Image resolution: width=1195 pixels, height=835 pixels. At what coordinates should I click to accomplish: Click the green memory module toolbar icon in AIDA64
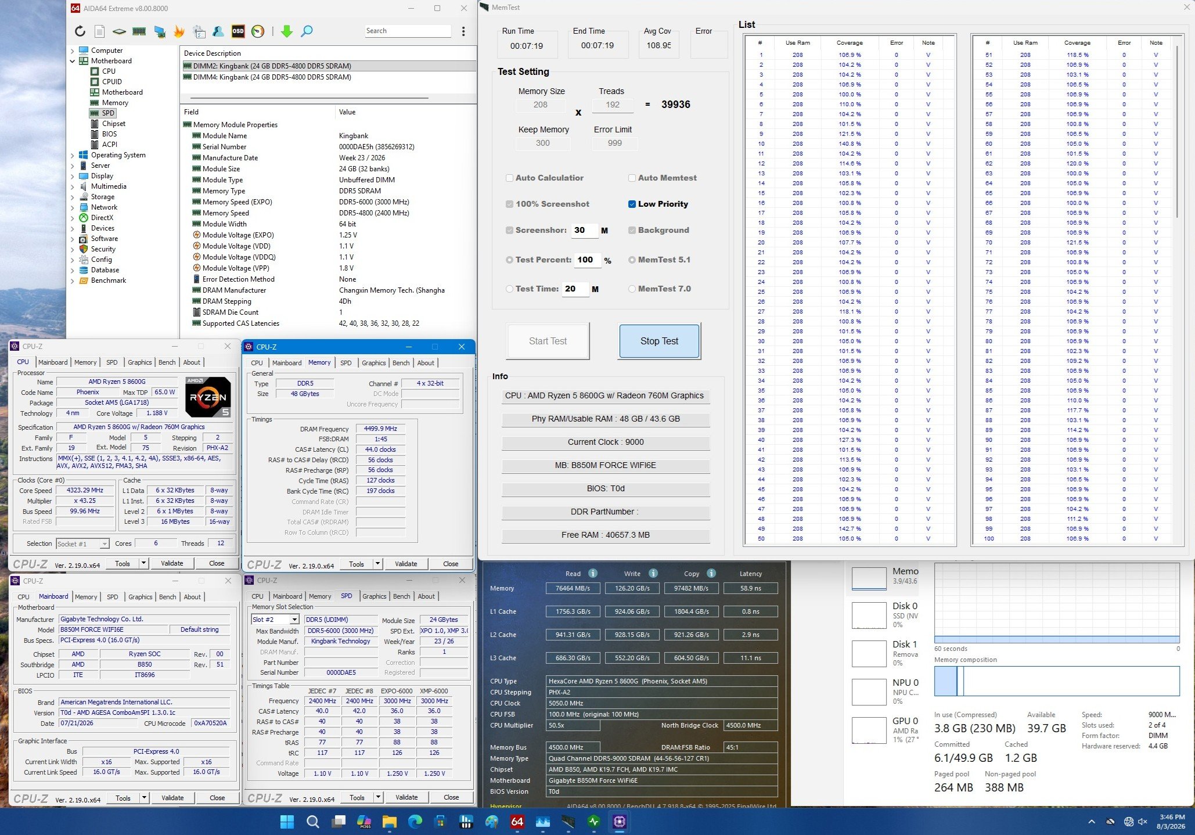click(x=139, y=31)
